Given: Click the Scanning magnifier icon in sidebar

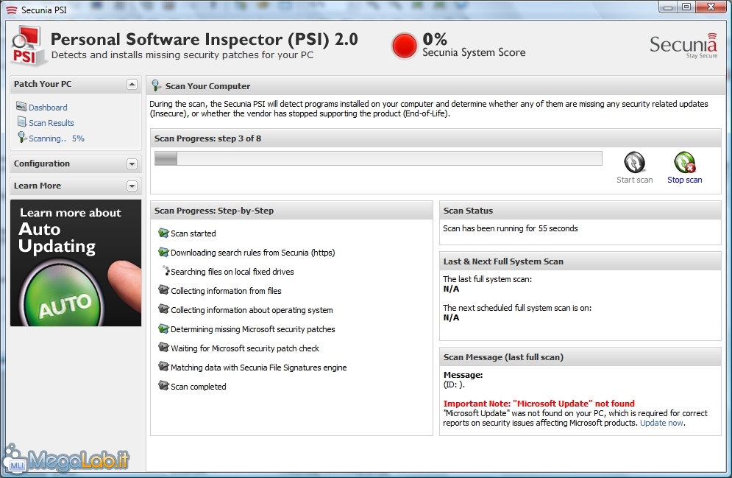Looking at the screenshot, I should click(x=21, y=138).
